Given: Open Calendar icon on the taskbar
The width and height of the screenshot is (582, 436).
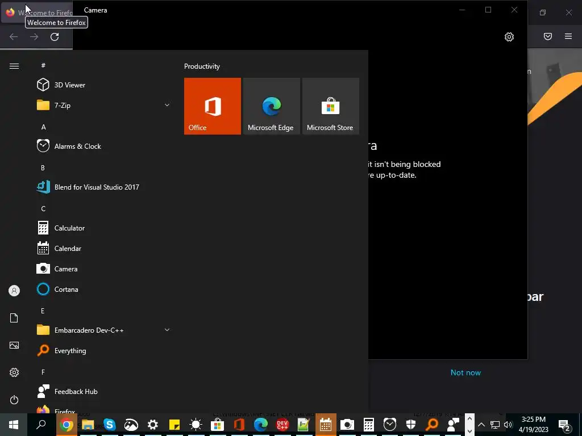Looking at the screenshot, I should 326,425.
